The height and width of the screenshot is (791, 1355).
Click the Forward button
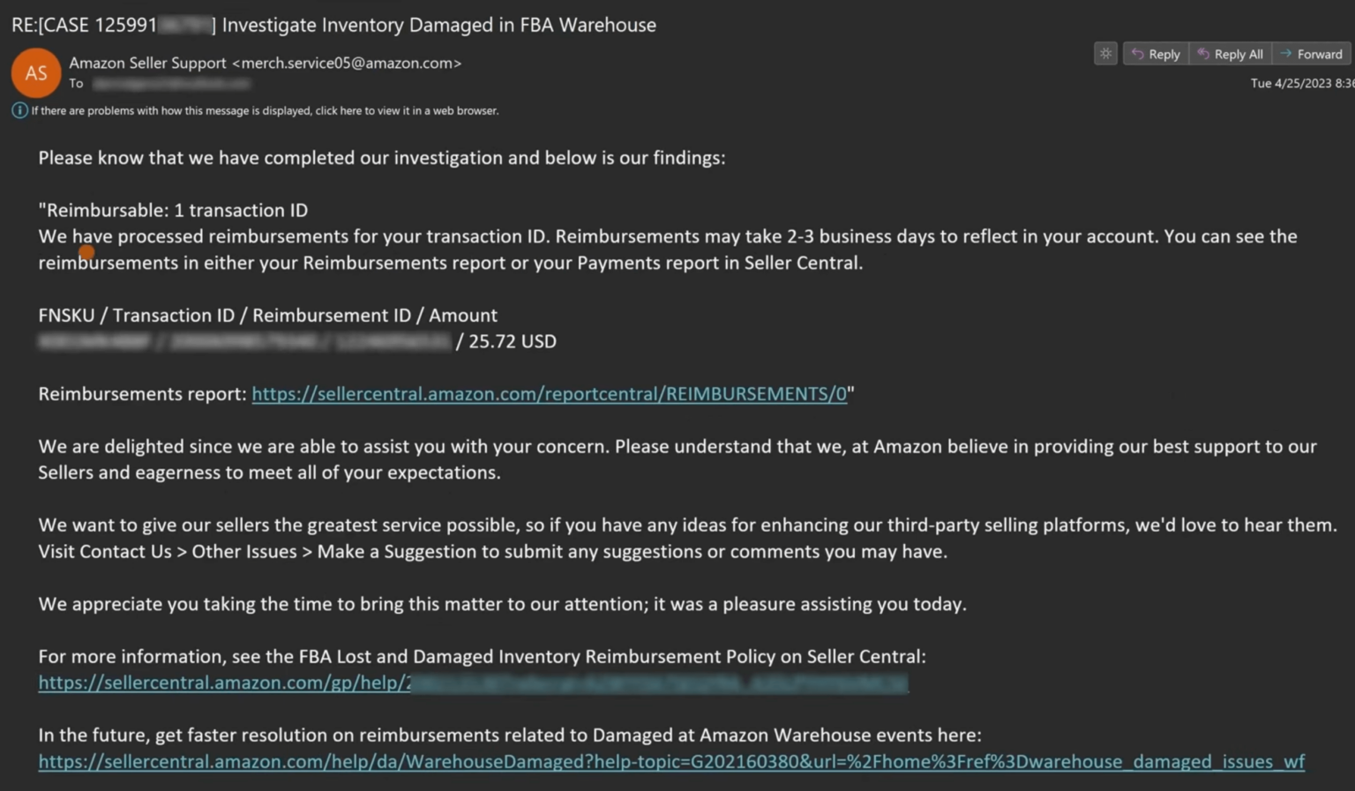coord(1311,54)
